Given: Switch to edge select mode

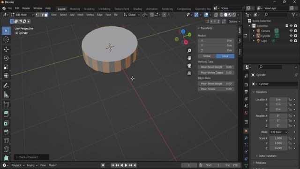Looking at the screenshot, I should [42, 15].
